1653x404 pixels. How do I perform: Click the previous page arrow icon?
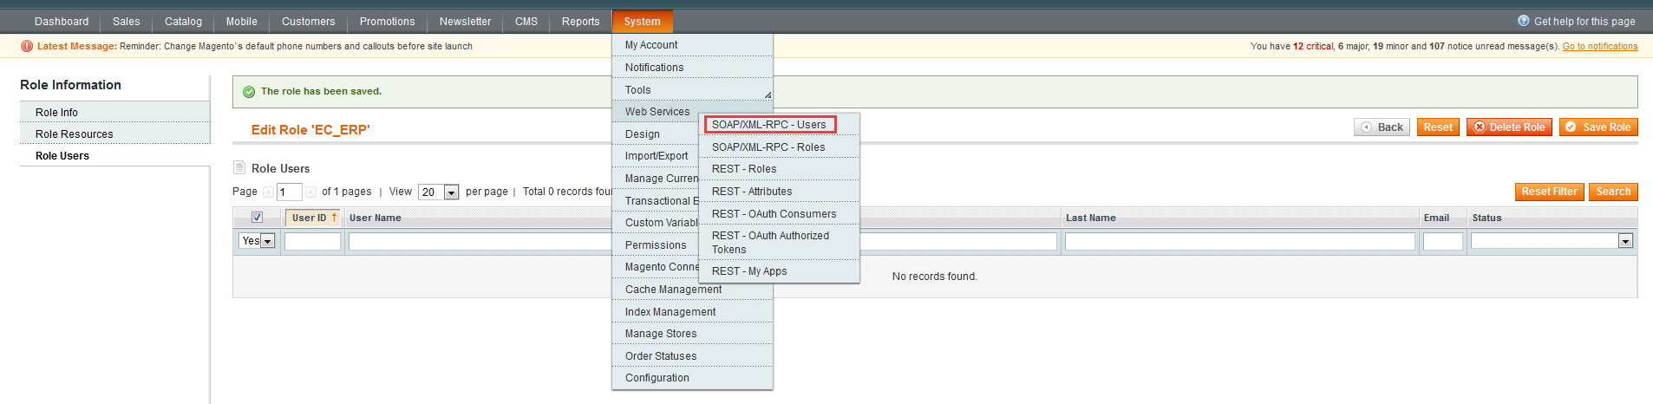point(268,192)
